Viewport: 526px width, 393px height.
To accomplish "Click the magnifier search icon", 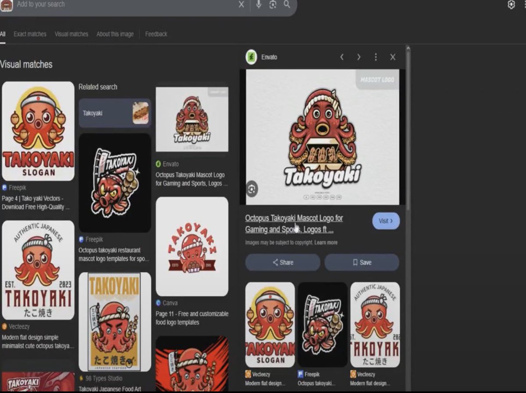I will pyautogui.click(x=287, y=4).
